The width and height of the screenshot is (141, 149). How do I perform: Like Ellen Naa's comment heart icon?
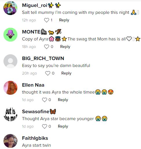(45, 100)
